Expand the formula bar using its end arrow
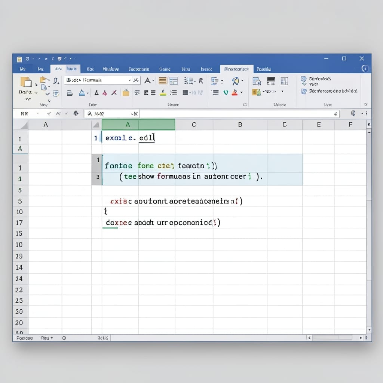Screen dimensions: 383x383 336,114
